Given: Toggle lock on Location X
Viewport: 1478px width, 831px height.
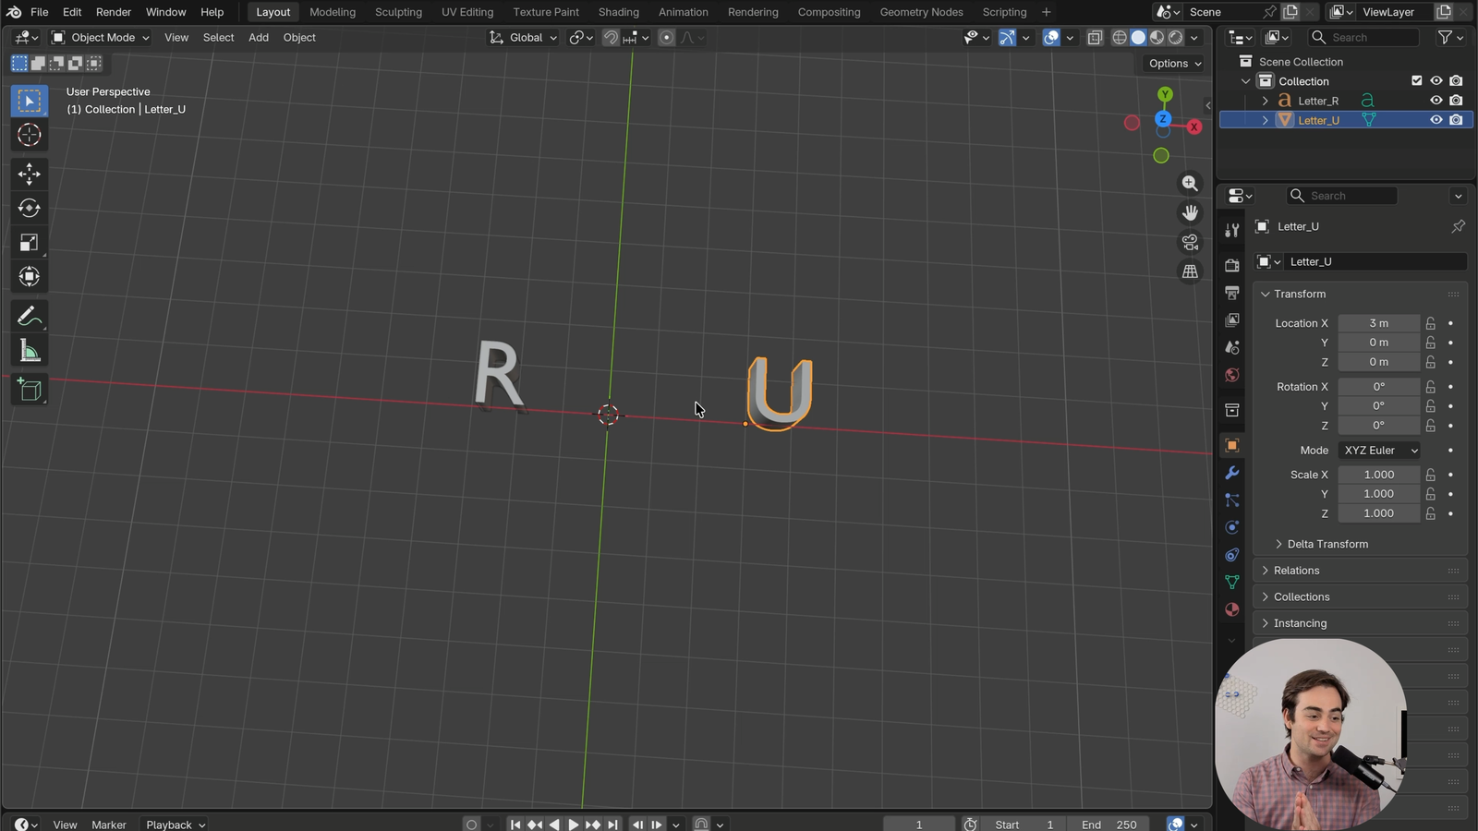Looking at the screenshot, I should (x=1430, y=323).
